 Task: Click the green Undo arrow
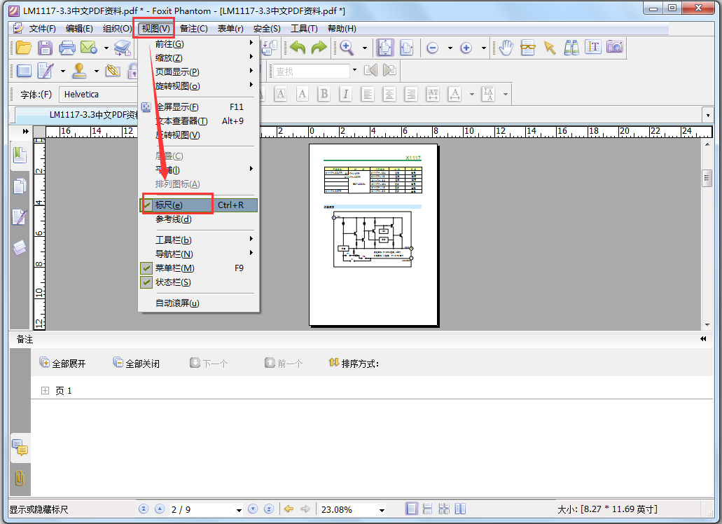pos(298,48)
